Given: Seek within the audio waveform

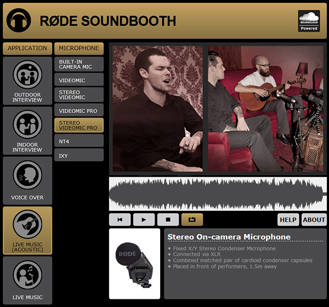Looking at the screenshot, I should click(218, 194).
